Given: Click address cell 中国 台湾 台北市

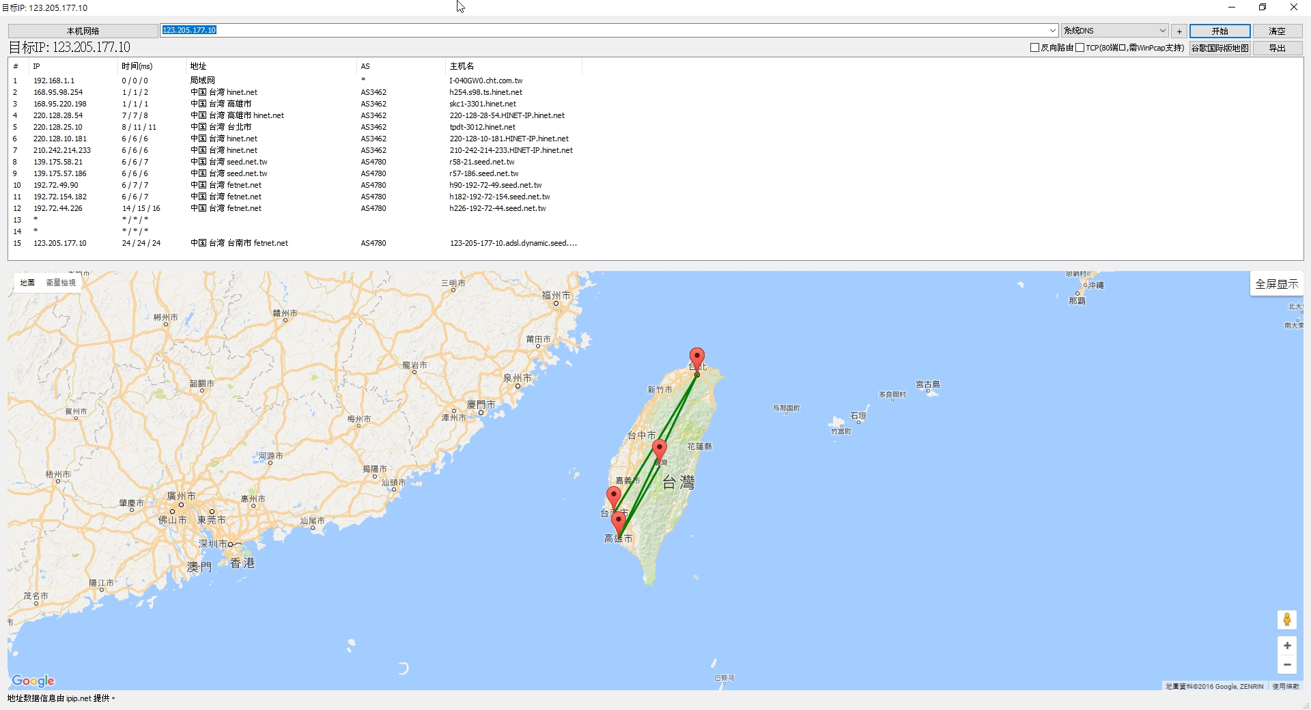Looking at the screenshot, I should pos(221,127).
